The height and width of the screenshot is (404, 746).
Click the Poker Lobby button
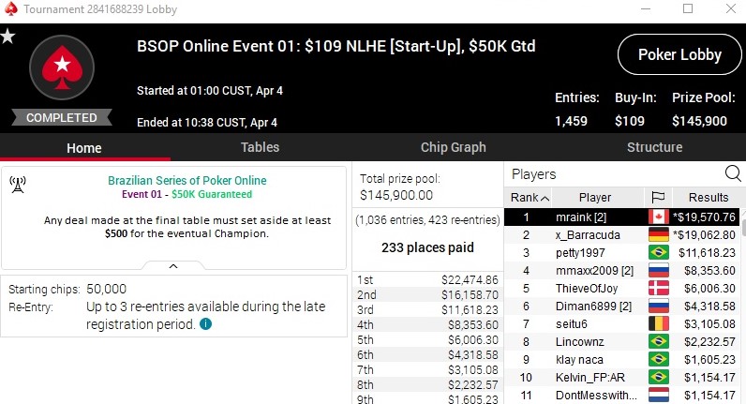679,54
